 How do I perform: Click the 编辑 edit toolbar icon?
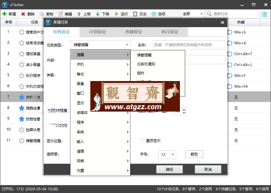point(61,14)
